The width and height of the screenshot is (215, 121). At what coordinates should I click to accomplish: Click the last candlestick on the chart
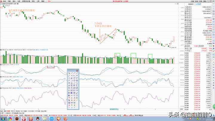tap(174, 39)
